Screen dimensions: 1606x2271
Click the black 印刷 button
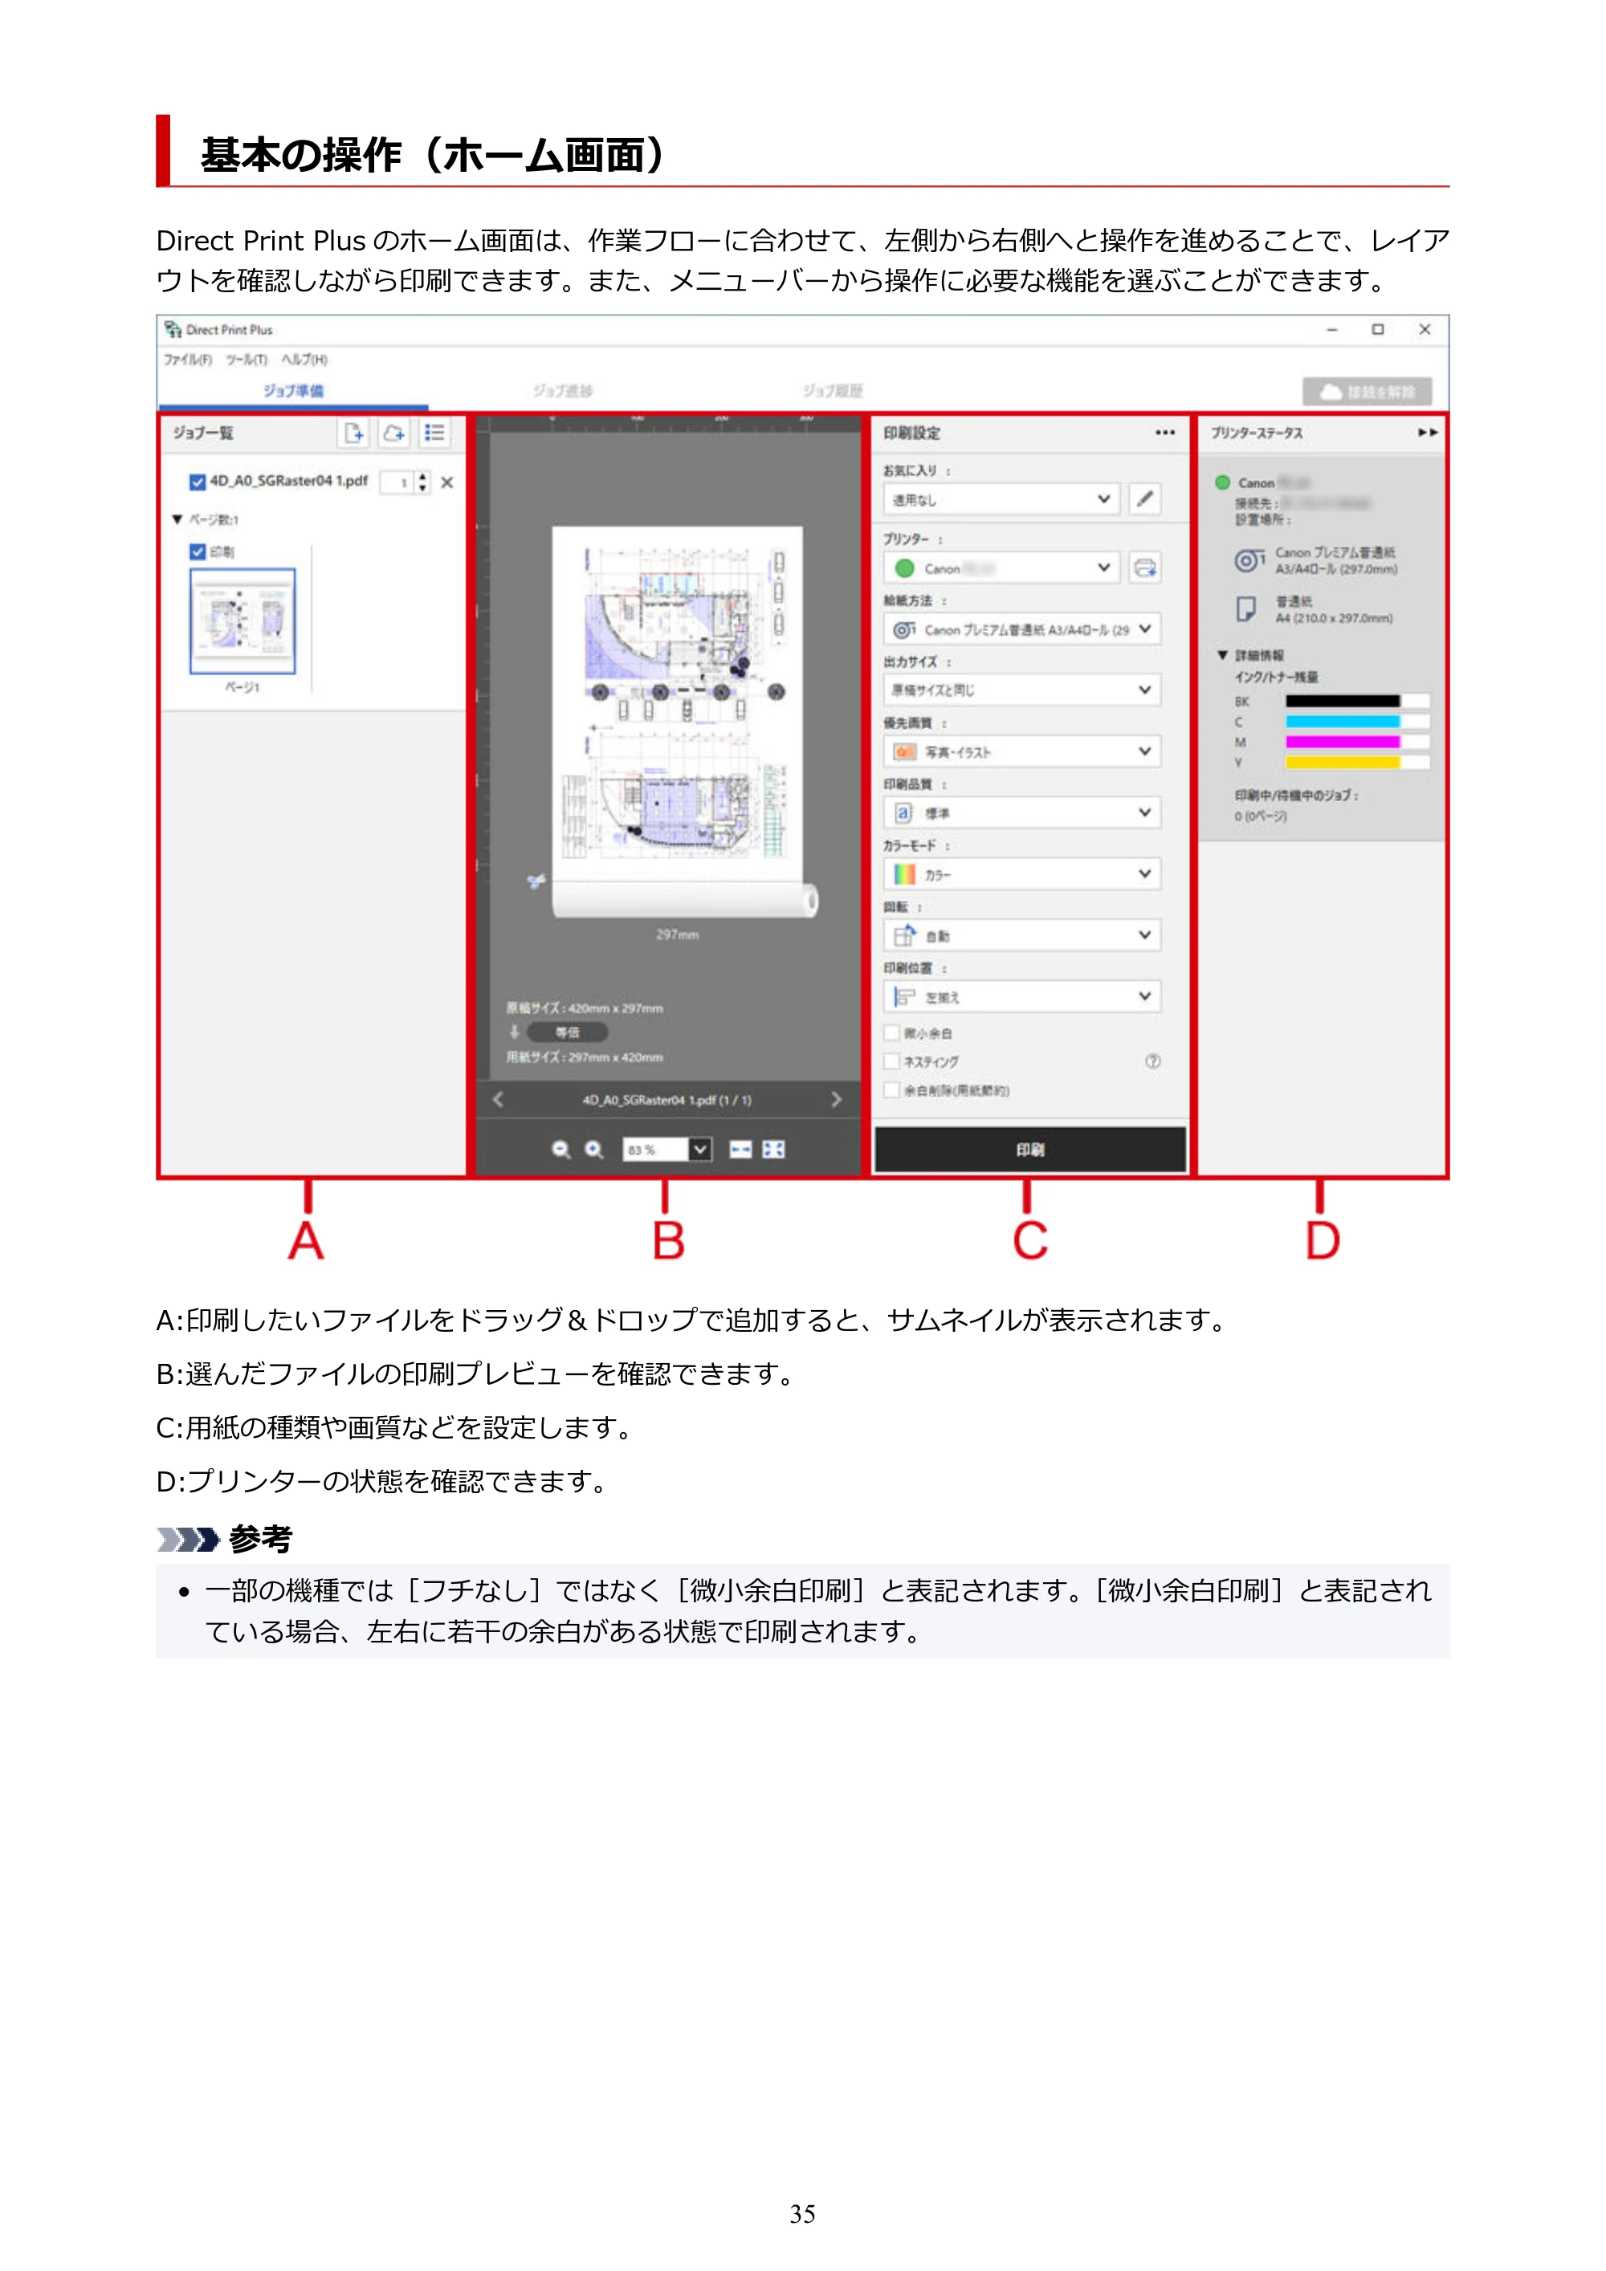1030,1150
